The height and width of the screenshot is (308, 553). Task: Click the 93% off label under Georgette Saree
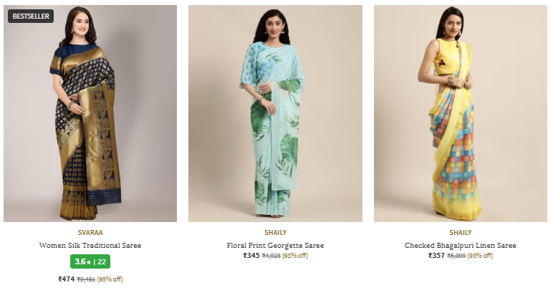click(295, 256)
